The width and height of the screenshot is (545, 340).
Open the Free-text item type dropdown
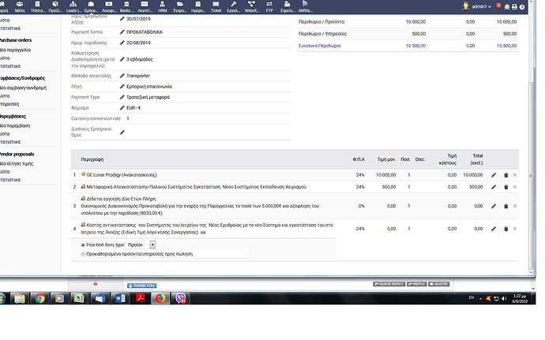point(141,245)
